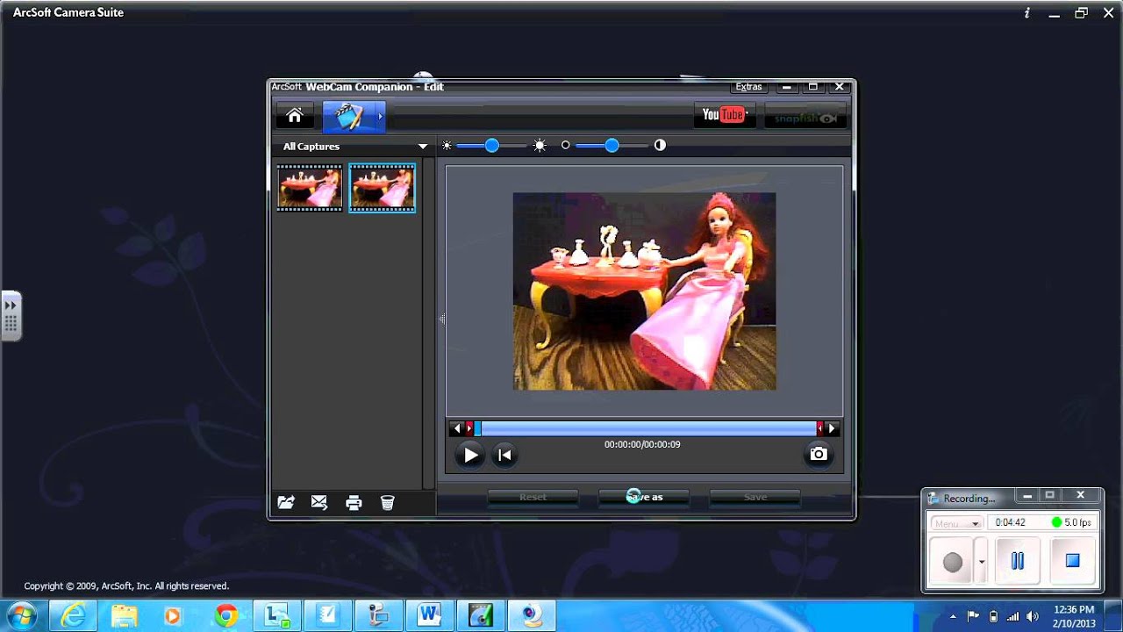Viewport: 1123px width, 632px height.
Task: Upload the capture to YouTube
Action: 723,115
